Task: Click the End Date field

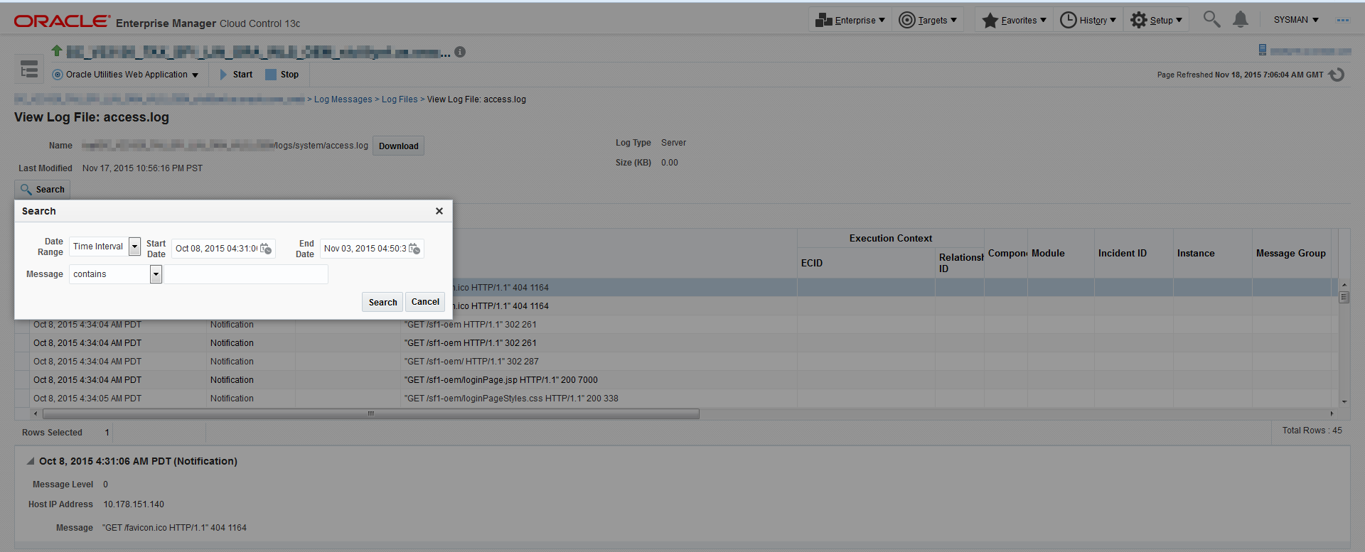Action: 365,249
